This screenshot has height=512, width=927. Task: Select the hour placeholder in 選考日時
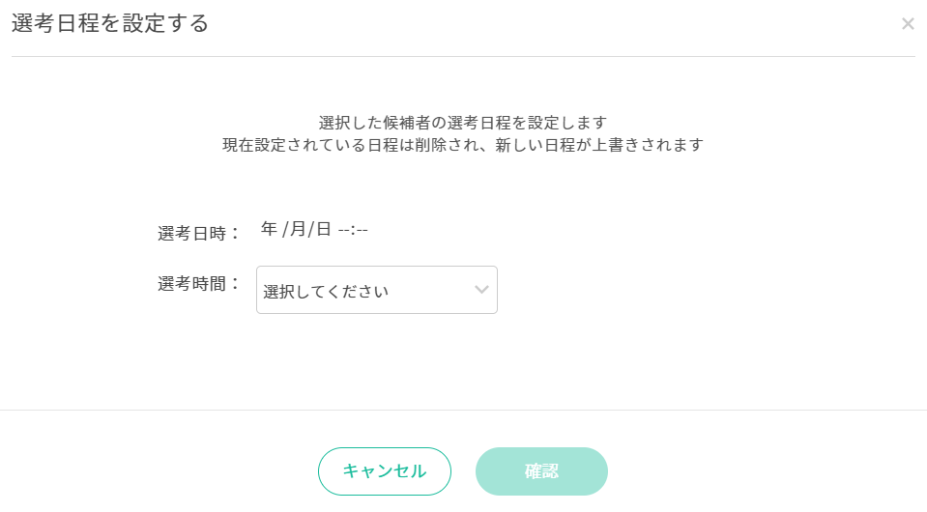pos(343,229)
